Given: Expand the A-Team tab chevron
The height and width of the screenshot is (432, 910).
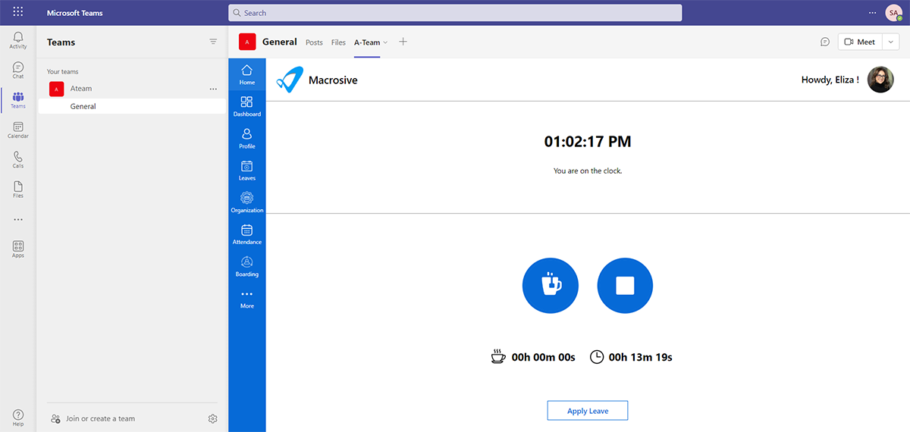Looking at the screenshot, I should coord(386,43).
